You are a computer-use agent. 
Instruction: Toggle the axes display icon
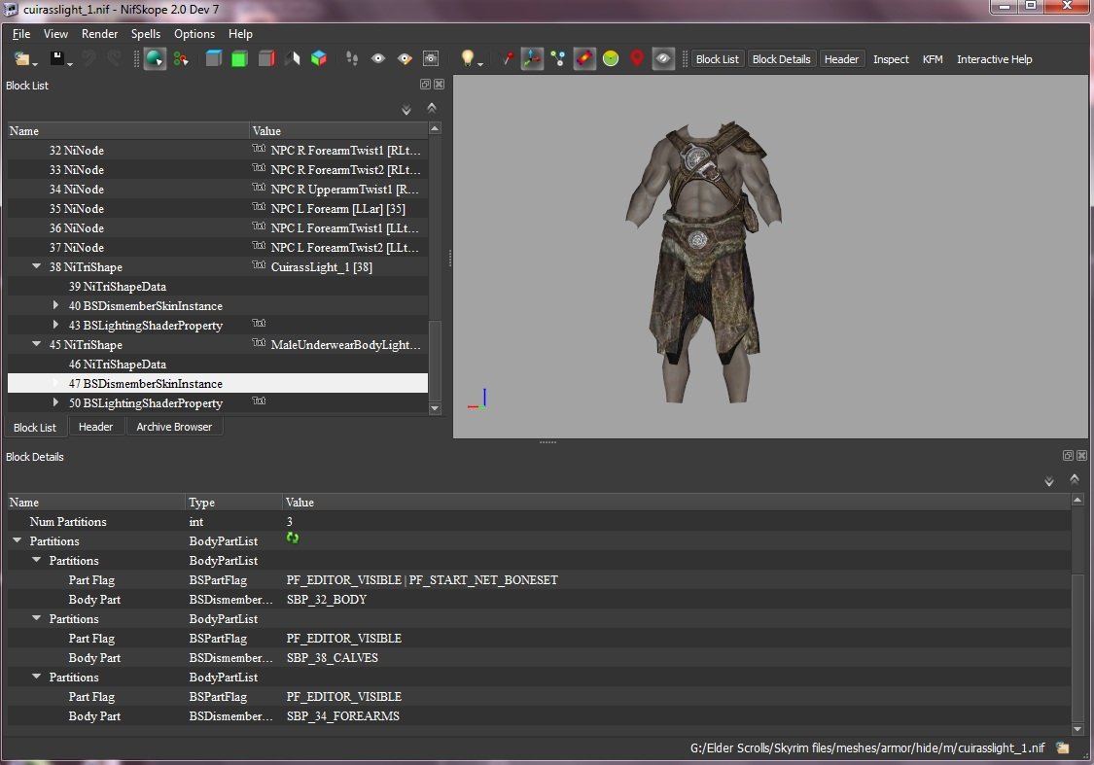click(x=532, y=58)
